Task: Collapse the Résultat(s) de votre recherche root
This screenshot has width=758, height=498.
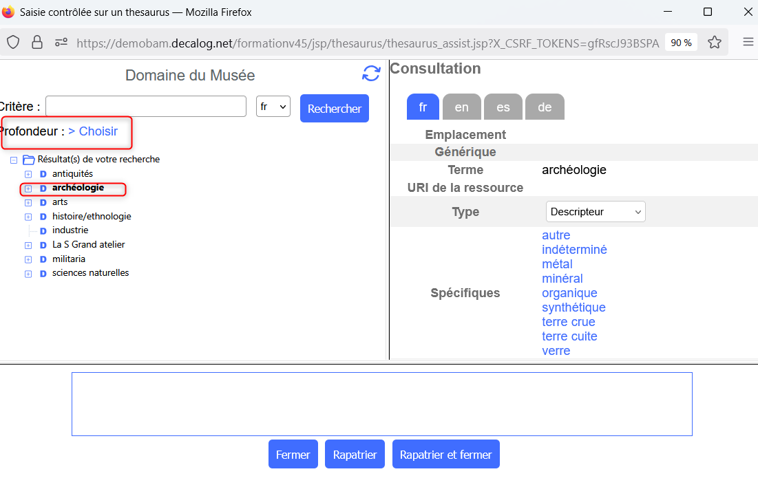Action: [14, 160]
